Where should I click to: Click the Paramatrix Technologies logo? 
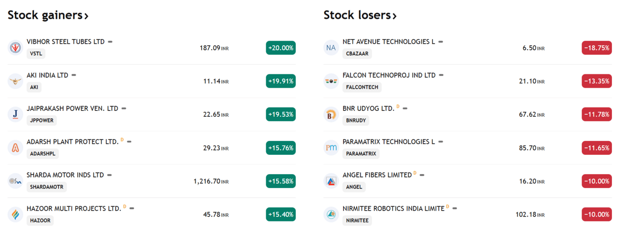pos(331,148)
